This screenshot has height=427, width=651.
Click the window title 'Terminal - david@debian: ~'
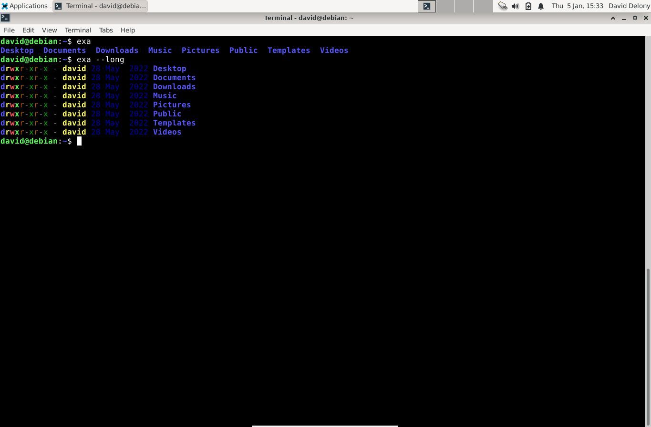pyautogui.click(x=309, y=18)
